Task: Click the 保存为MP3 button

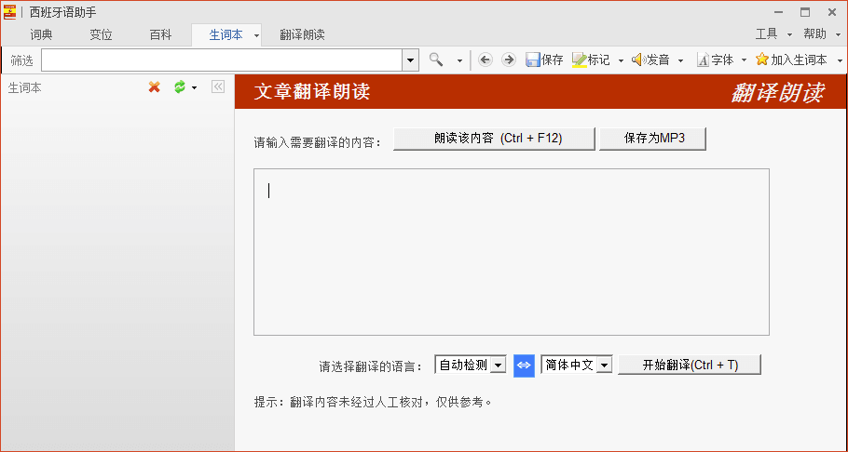Action: coord(652,139)
